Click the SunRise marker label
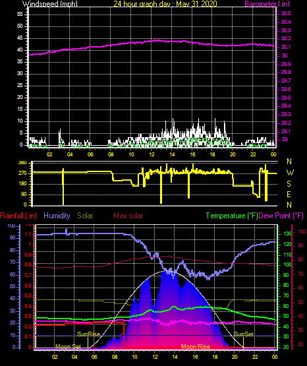The image size is (307, 366). tap(88, 334)
